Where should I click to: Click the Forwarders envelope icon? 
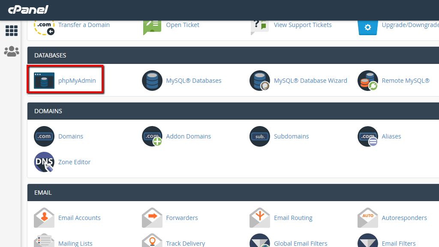[x=152, y=217]
